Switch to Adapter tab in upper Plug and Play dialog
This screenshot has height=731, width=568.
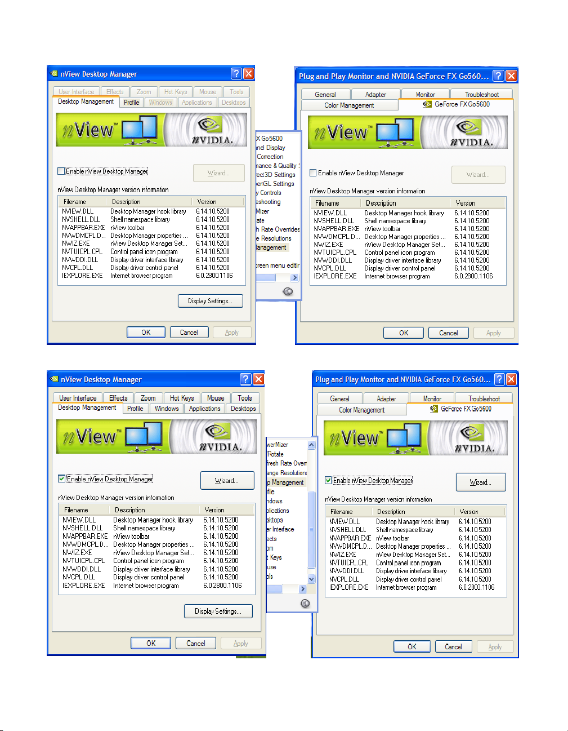[376, 95]
